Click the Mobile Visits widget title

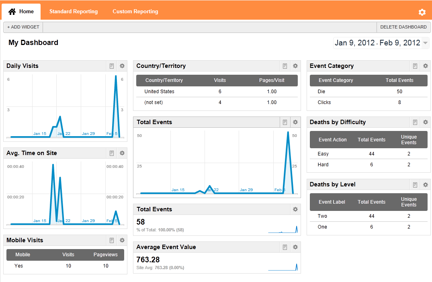tap(25, 240)
